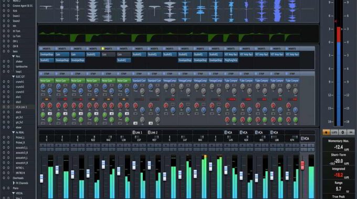
Task: Click the link icon beside Link 1
Action: 134,132
